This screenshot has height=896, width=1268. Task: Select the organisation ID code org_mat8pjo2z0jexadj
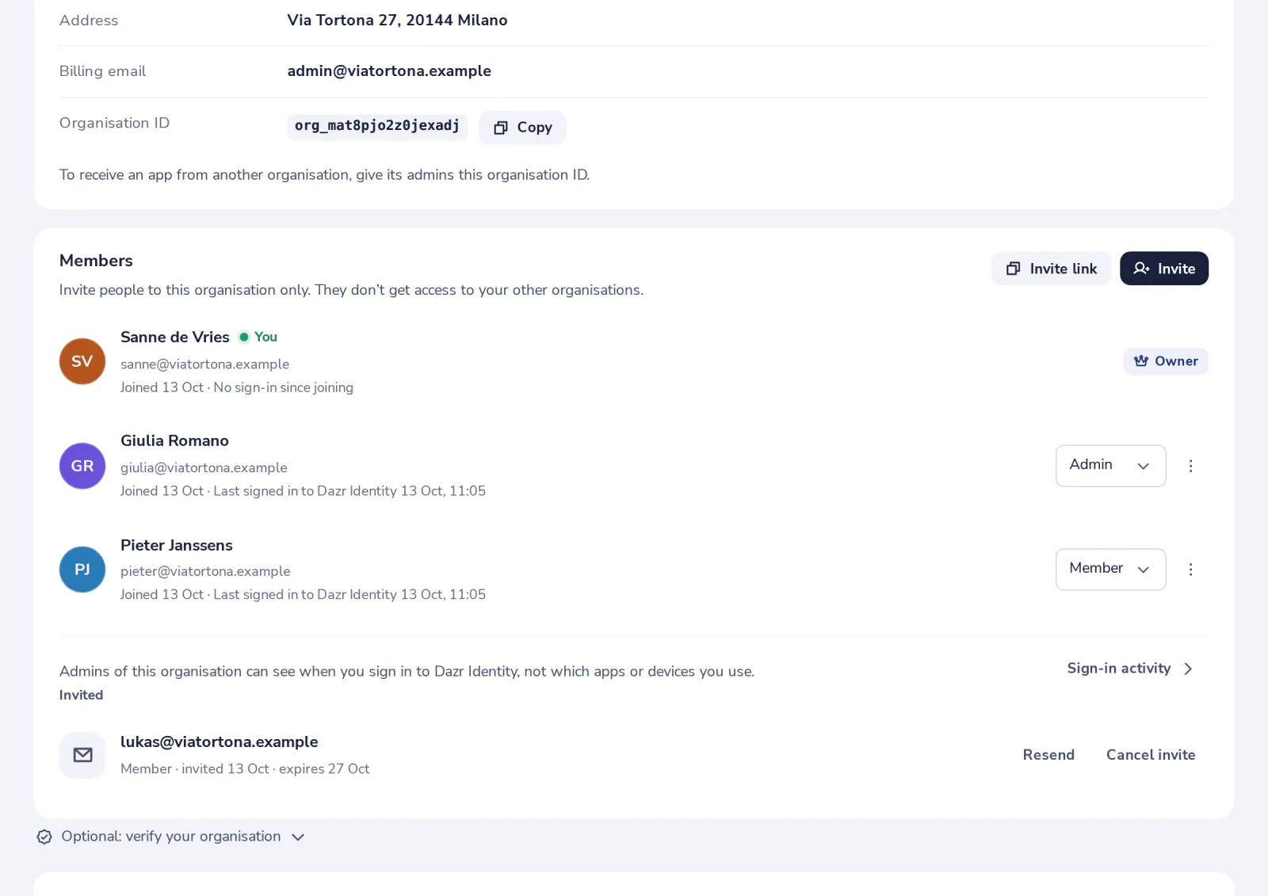[377, 126]
